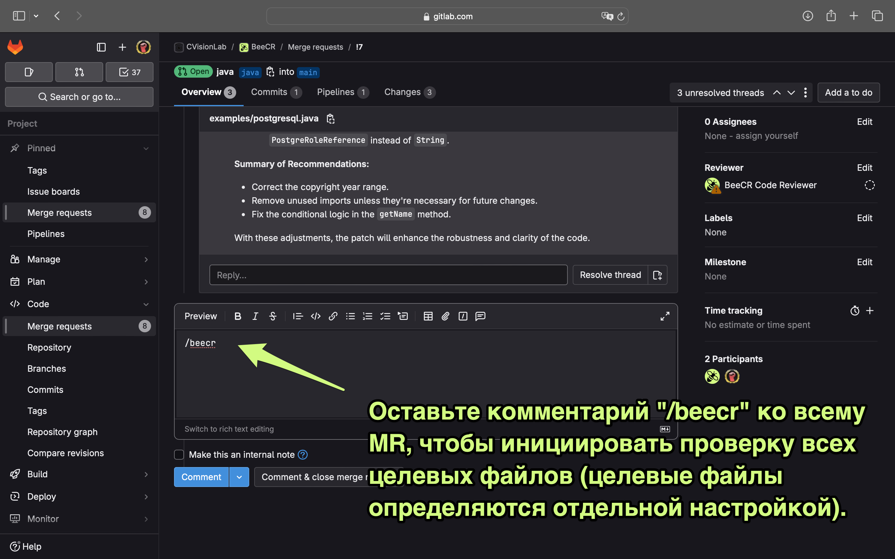Open Safari downloads icon
Viewport: 895px width, 559px height.
tap(808, 16)
